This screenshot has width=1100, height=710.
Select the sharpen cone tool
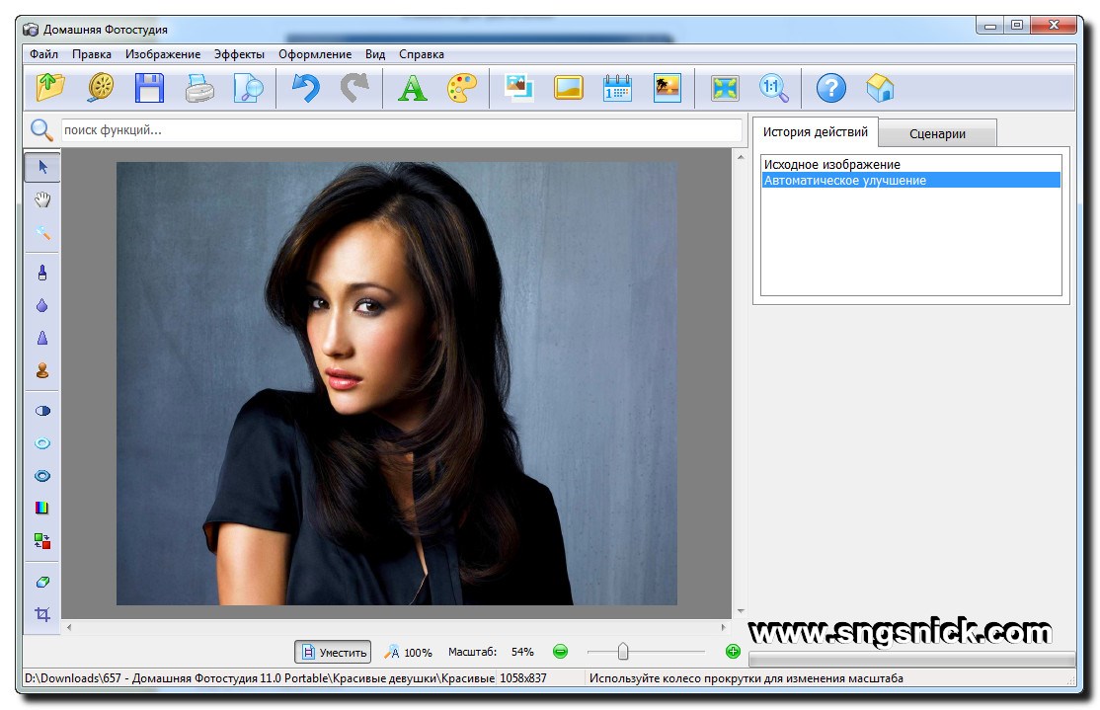42,338
